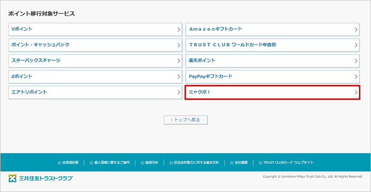The width and height of the screenshot is (371, 192).
Task: Choose スターバックスチャージ service
Action: pyautogui.click(x=95, y=61)
